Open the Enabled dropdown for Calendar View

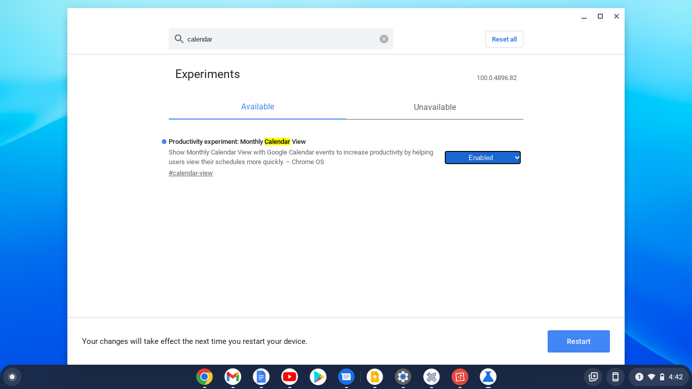(x=483, y=158)
